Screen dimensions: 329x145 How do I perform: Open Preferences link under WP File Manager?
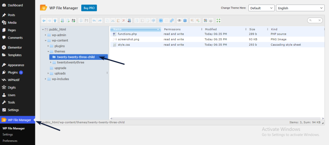coord(10,141)
